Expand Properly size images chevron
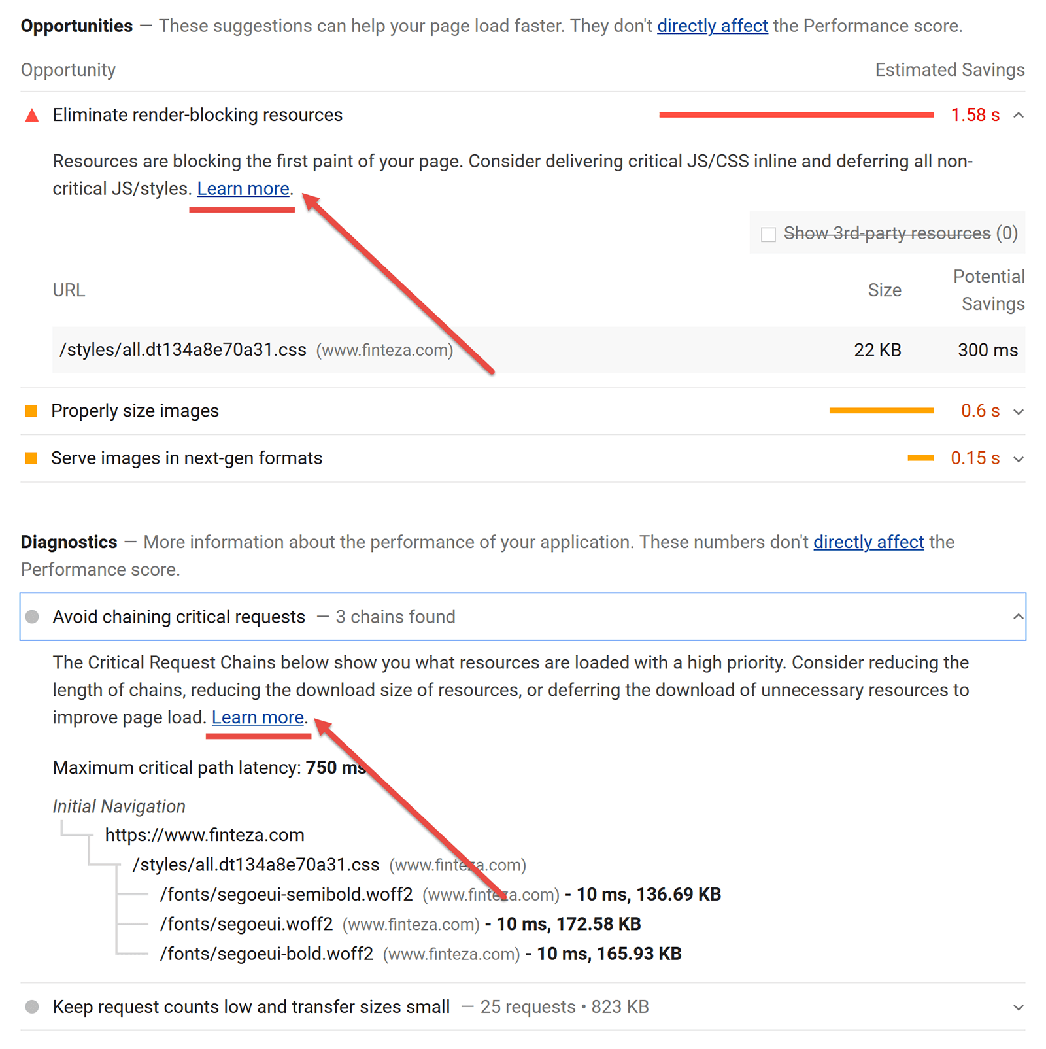Viewport: 1046px width, 1049px height. click(1018, 411)
